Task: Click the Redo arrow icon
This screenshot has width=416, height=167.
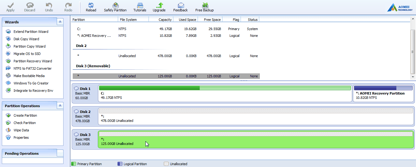Action: click(x=68, y=5)
